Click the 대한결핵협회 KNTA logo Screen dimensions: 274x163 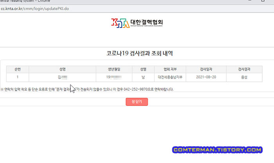coord(137,23)
